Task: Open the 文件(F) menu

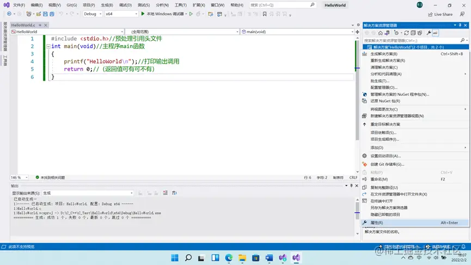Action: [x=19, y=5]
